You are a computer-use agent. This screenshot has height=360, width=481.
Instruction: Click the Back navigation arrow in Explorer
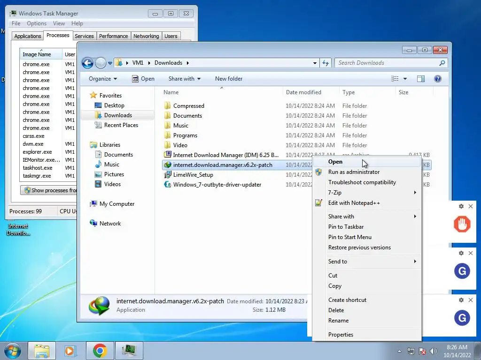(87, 63)
